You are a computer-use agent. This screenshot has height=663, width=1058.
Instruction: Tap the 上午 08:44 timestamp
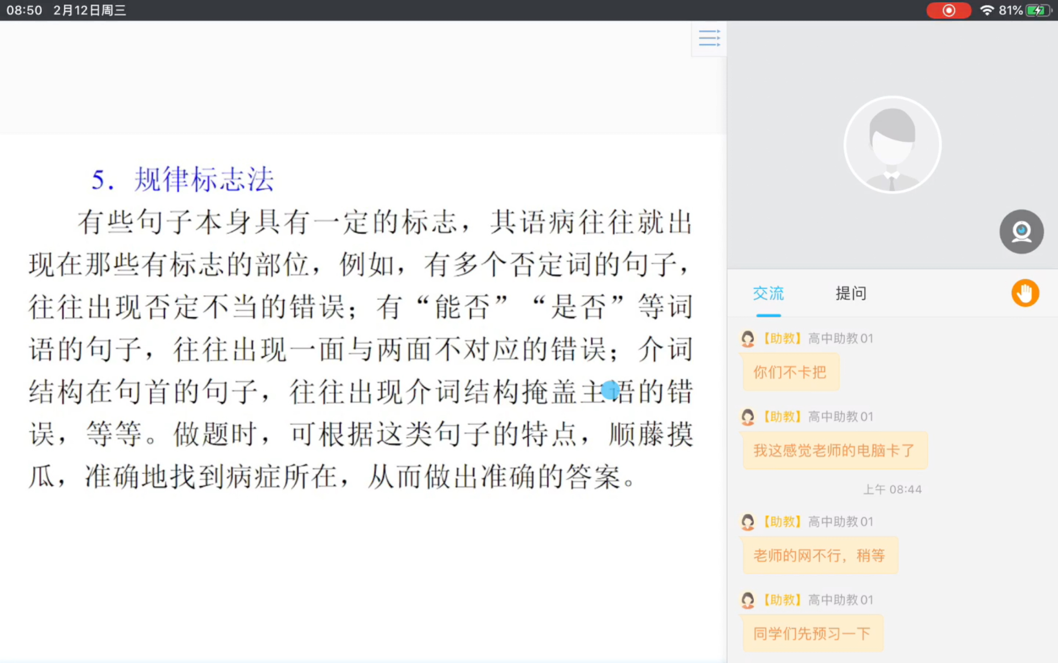892,489
